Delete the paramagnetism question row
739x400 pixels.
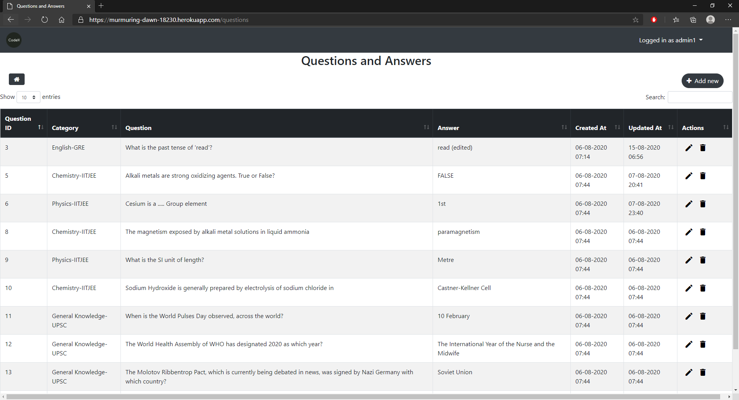702,232
